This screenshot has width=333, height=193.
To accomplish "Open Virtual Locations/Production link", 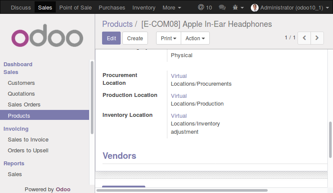I will pyautogui.click(x=197, y=100).
